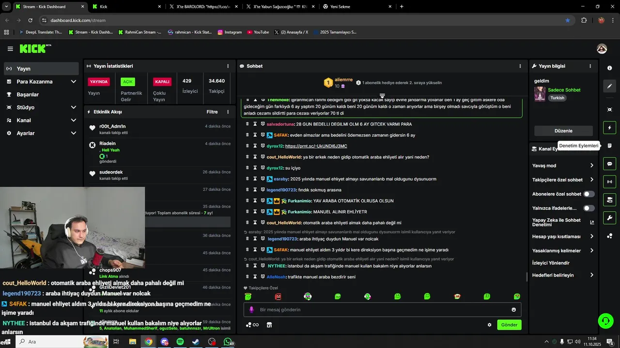Click İzleyici Yönlendir option
Screen dimensions: 620x348
point(551,263)
